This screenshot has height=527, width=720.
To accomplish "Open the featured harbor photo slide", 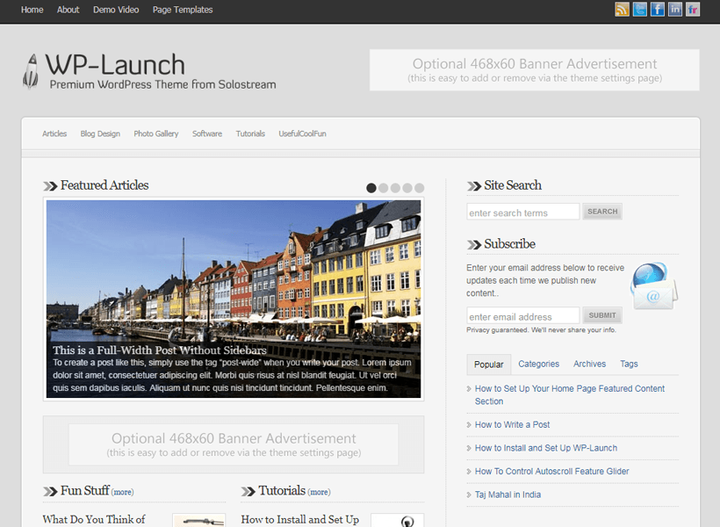I will 234,299.
